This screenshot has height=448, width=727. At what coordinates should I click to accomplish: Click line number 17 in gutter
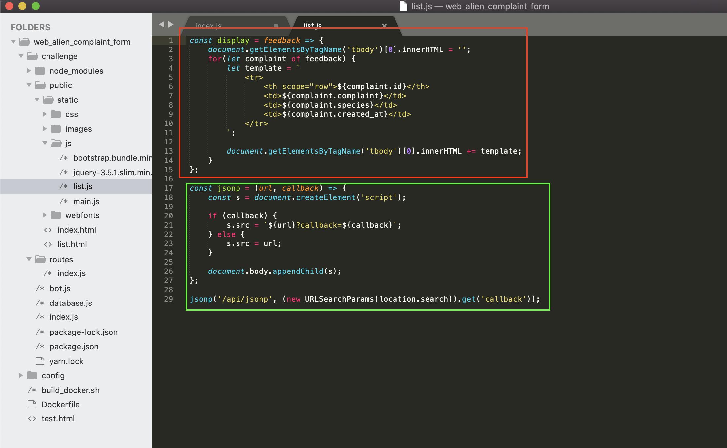(168, 188)
